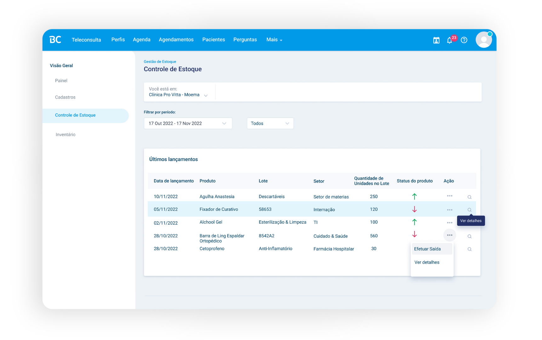
Task: Click the help question mark icon
Action: coord(464,40)
